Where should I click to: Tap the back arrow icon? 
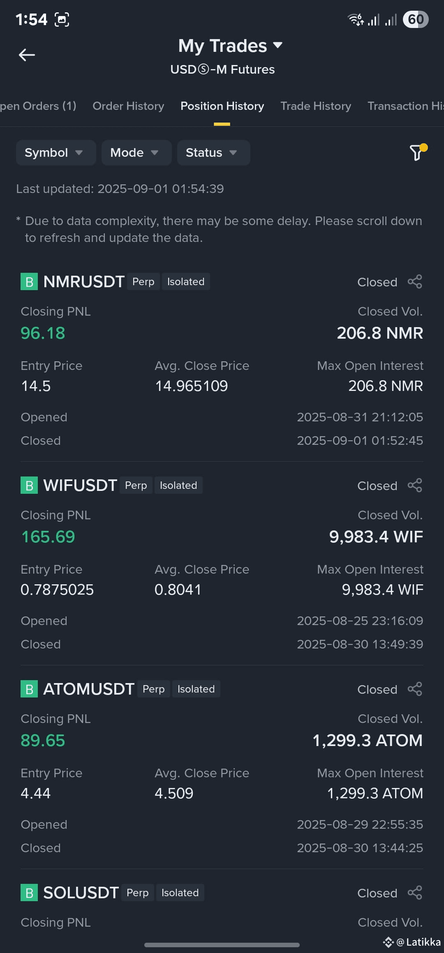click(27, 55)
